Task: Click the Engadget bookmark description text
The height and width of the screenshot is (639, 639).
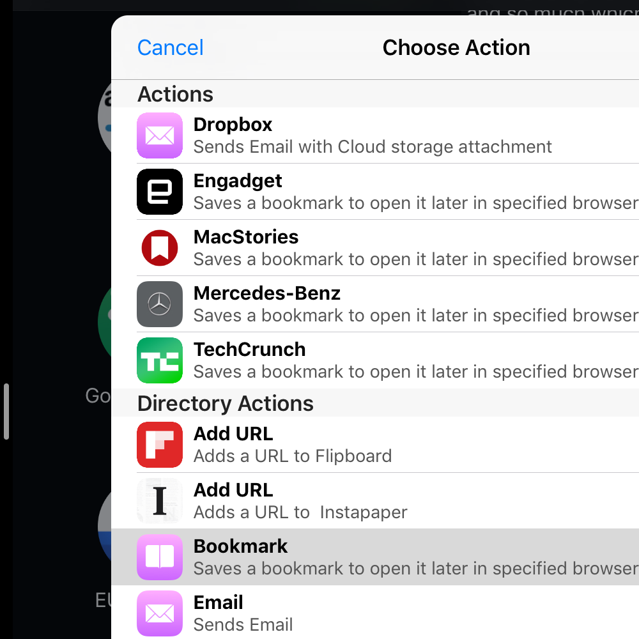Action: point(416,203)
